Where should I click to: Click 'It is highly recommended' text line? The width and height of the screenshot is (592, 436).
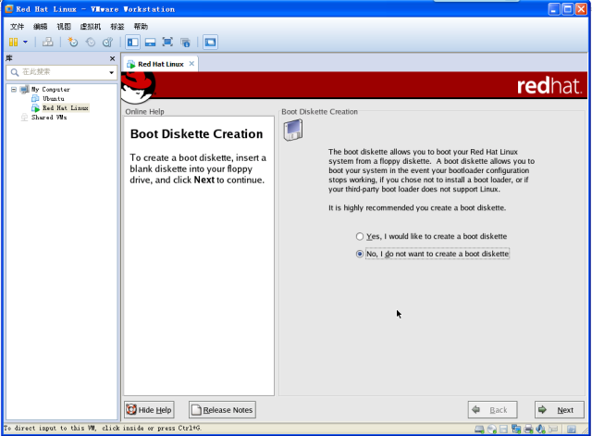(x=417, y=208)
